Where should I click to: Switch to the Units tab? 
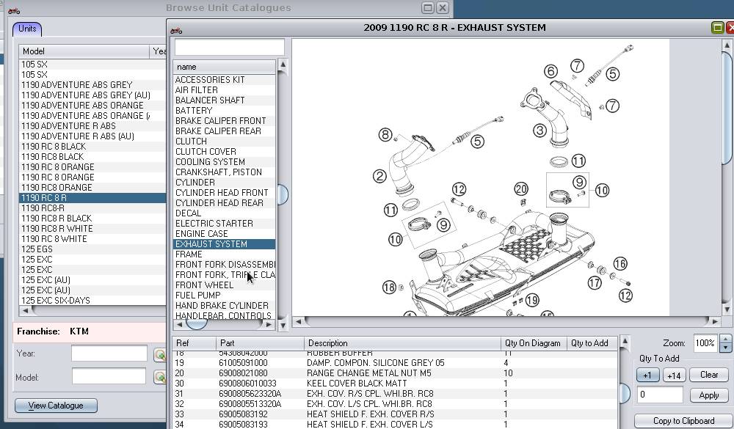26,29
